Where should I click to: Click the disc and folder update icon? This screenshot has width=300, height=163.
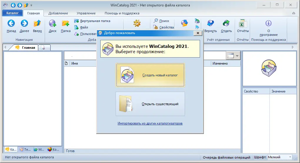(184, 23)
